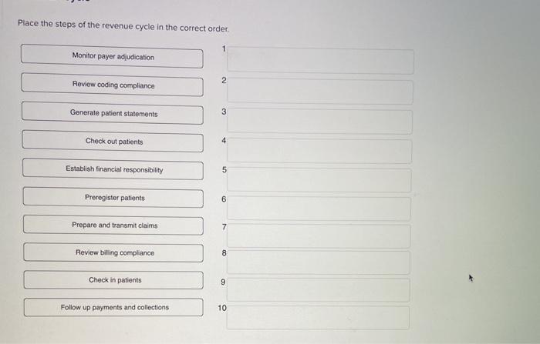The height and width of the screenshot is (344, 540).
Task: Click empty answer slot number 1
Action: click(320, 61)
